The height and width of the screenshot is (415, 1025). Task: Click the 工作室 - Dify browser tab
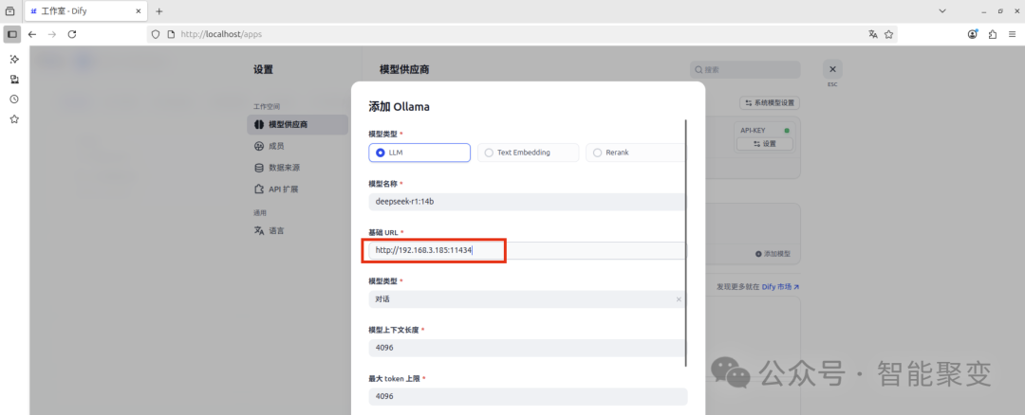tap(85, 11)
